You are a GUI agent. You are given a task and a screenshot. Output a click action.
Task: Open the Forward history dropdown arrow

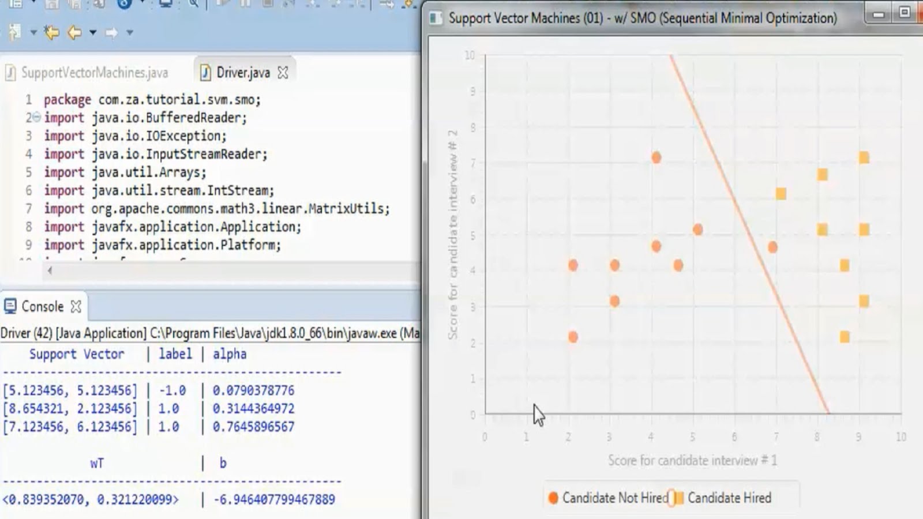(x=130, y=33)
